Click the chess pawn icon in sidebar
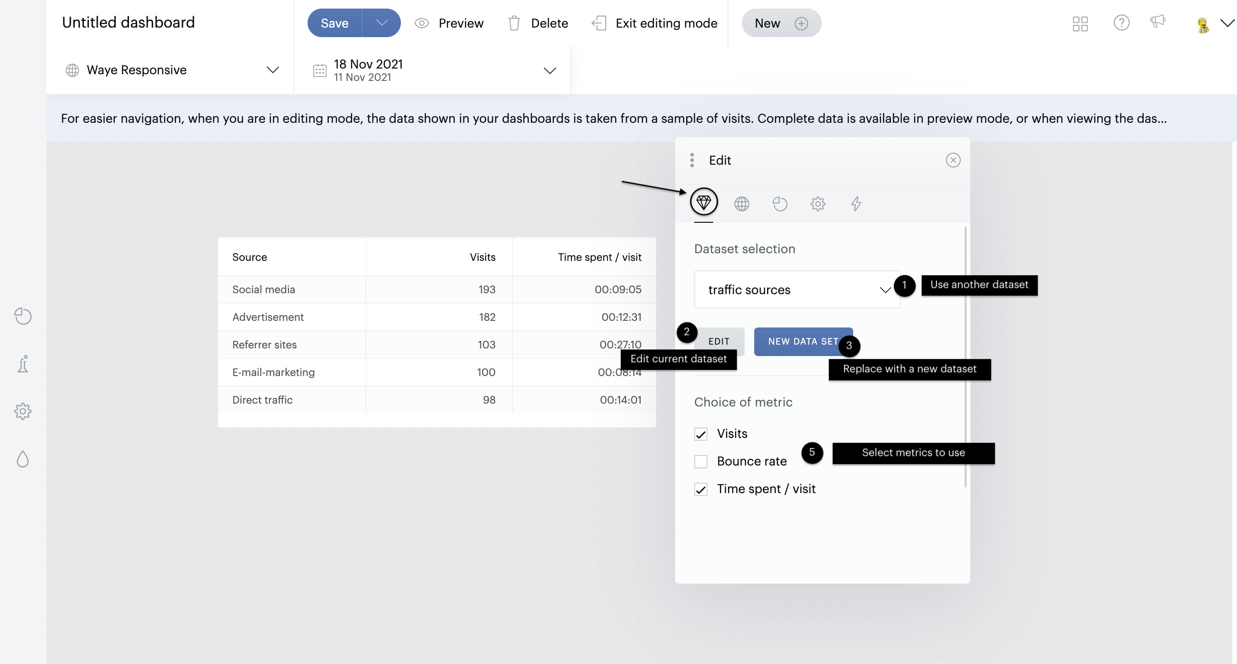The width and height of the screenshot is (1237, 664). pyautogui.click(x=22, y=364)
